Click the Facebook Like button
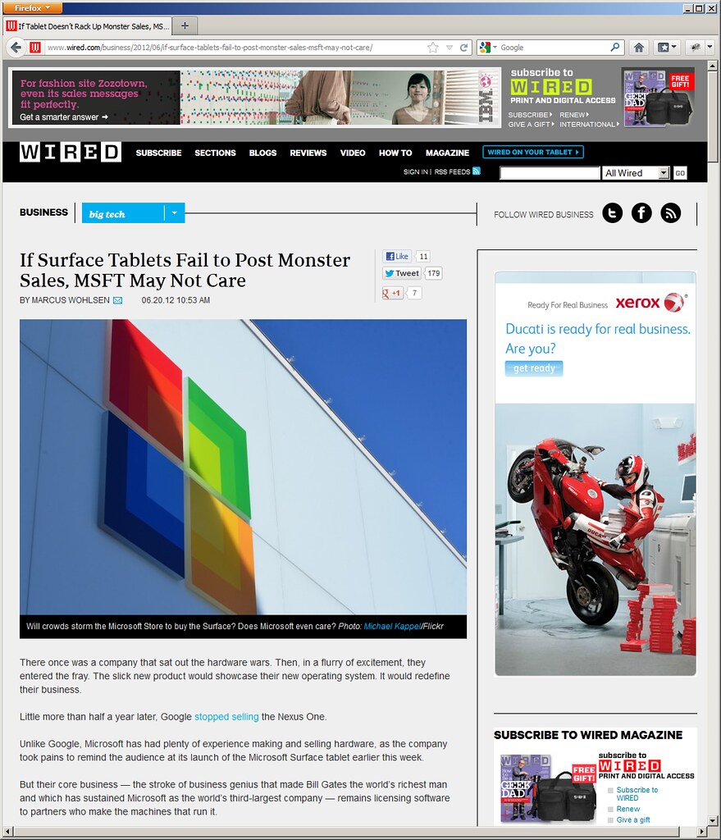 [397, 256]
